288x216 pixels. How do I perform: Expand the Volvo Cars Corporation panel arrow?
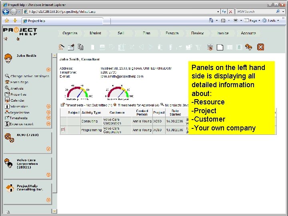pyautogui.click(x=48, y=174)
